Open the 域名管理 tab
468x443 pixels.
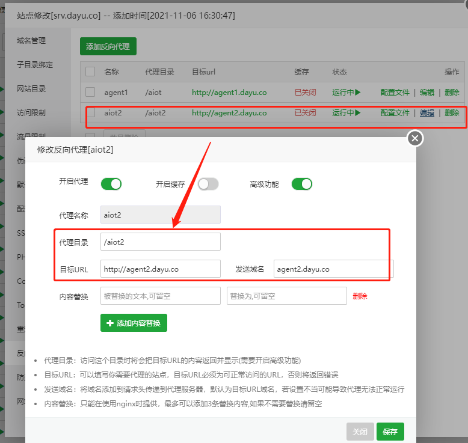click(31, 41)
